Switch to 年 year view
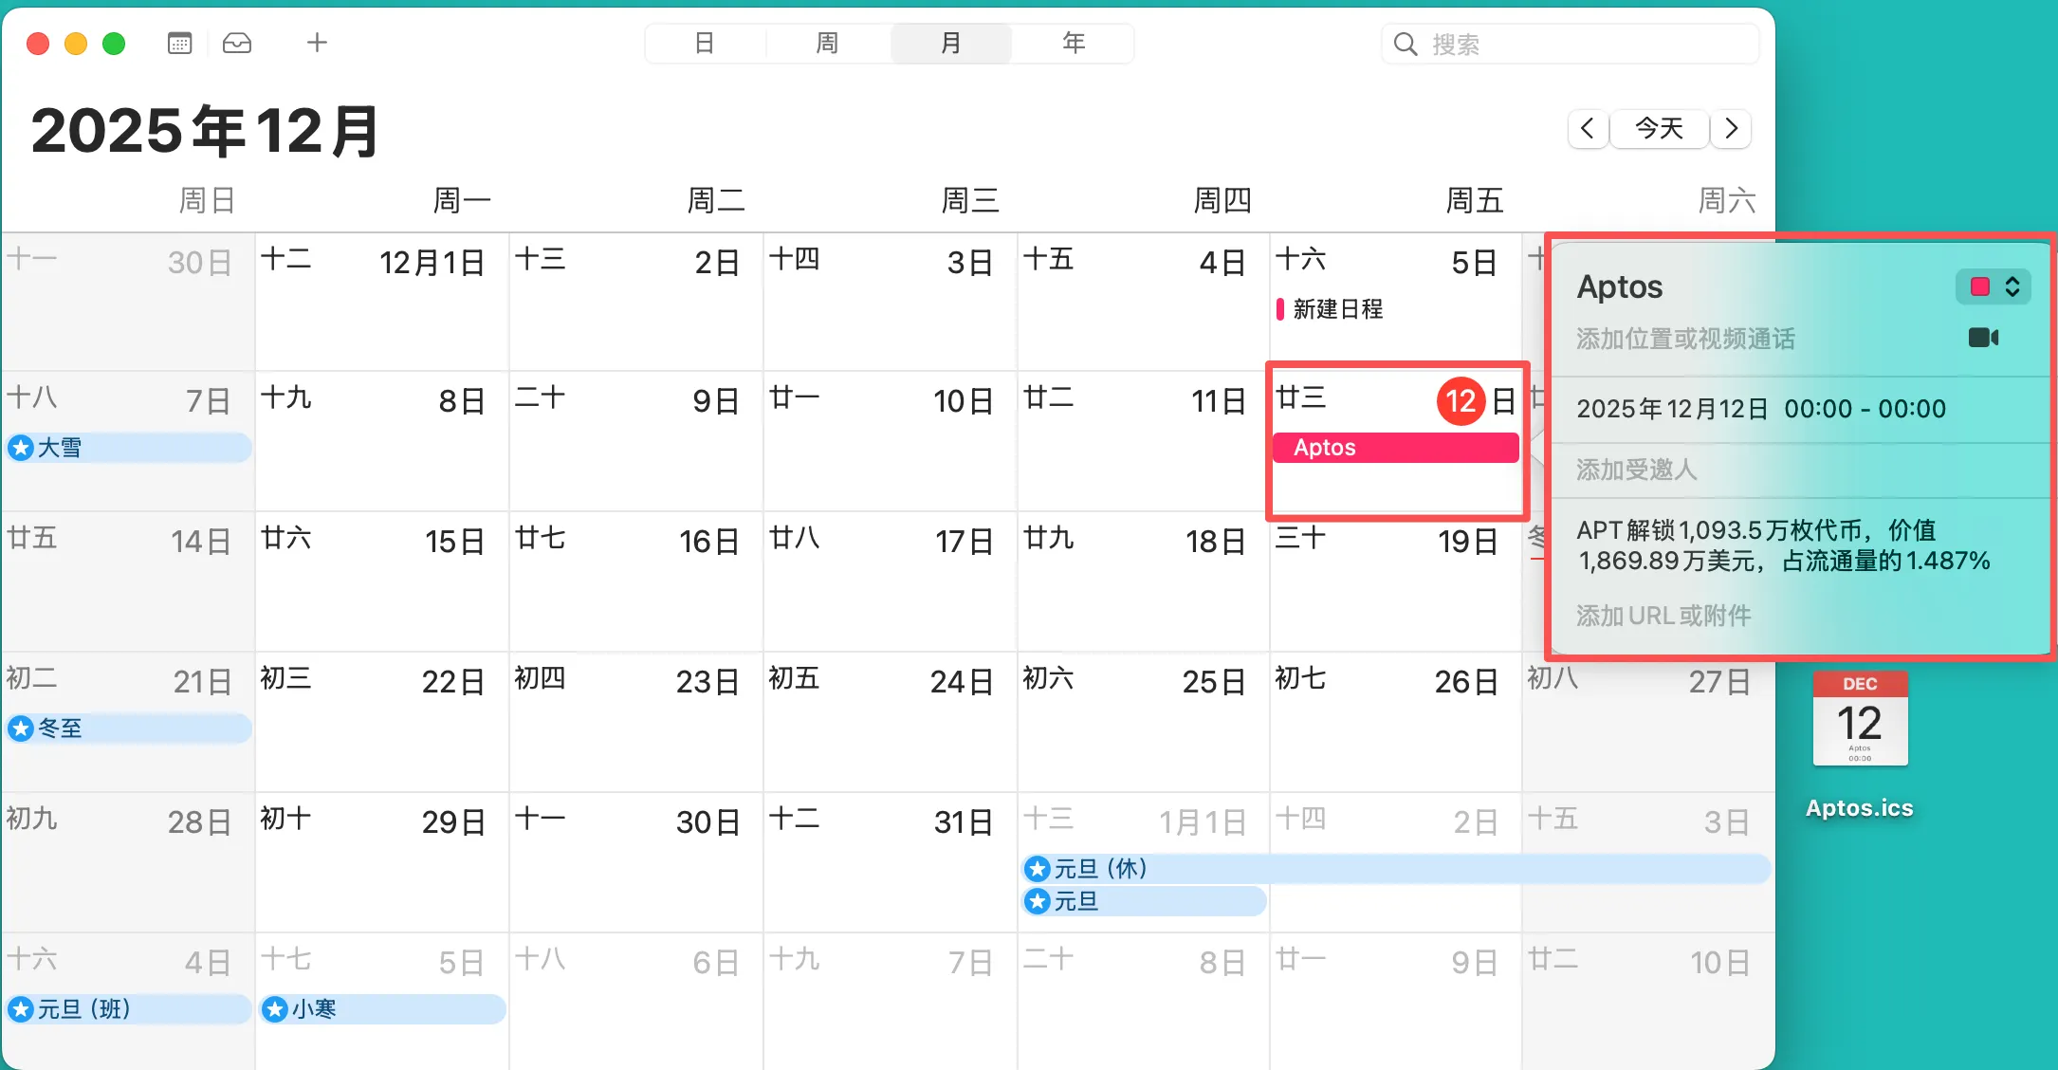This screenshot has width=2058, height=1070. pyautogui.click(x=1074, y=44)
